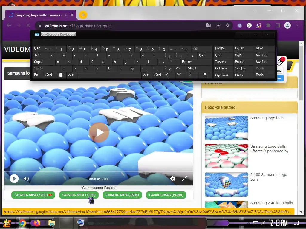Click the clock showing 12:13 AM
The height and width of the screenshot is (229, 306).
click(x=278, y=223)
